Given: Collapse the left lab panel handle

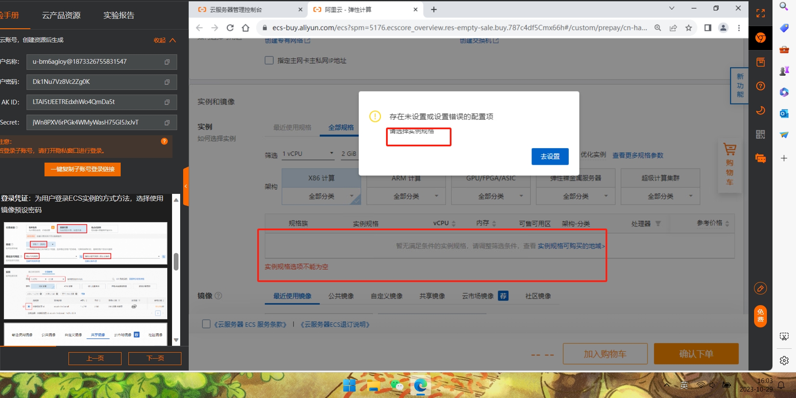Looking at the screenshot, I should (x=186, y=186).
